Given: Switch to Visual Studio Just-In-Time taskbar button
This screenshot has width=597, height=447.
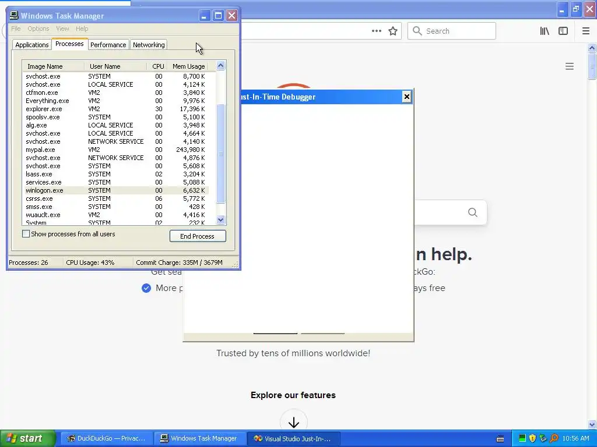Looking at the screenshot, I should pos(293,438).
